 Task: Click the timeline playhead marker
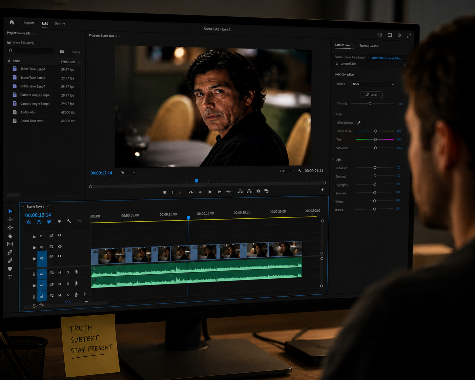[188, 218]
